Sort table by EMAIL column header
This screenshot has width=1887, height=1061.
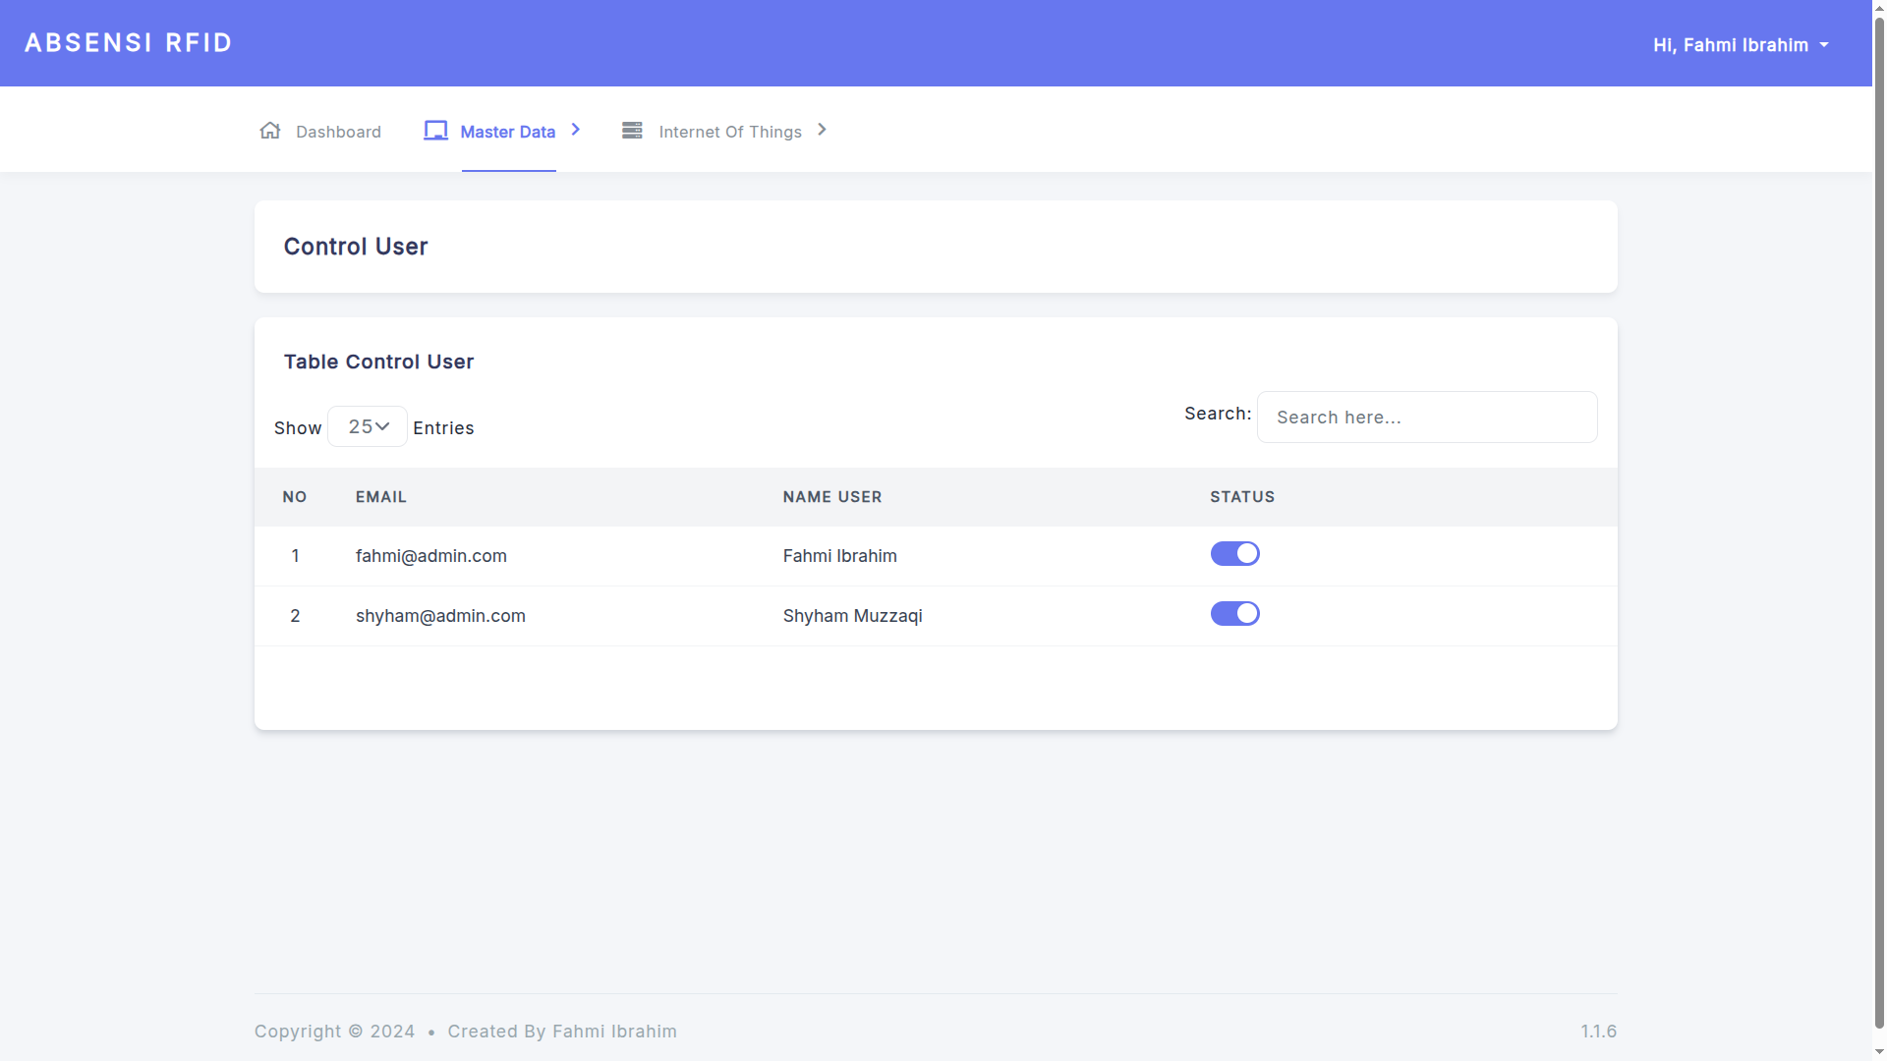(x=381, y=497)
